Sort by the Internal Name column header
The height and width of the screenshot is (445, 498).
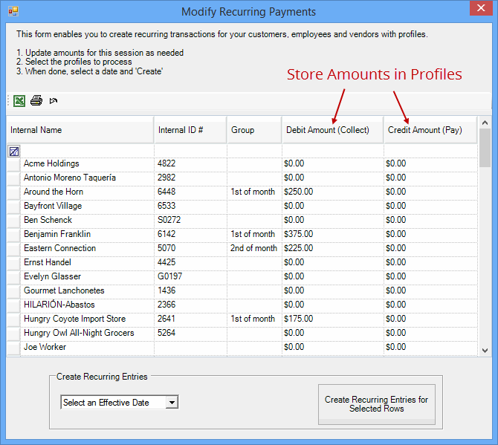tap(80, 130)
